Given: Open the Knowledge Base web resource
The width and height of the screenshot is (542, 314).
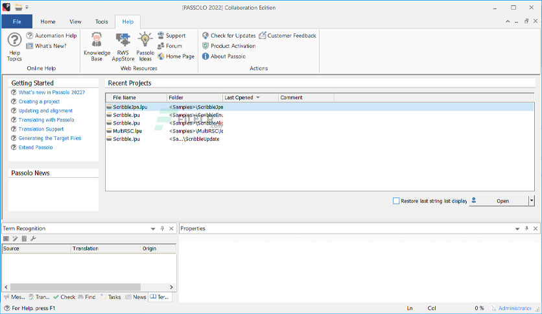Looking at the screenshot, I should [x=97, y=47].
